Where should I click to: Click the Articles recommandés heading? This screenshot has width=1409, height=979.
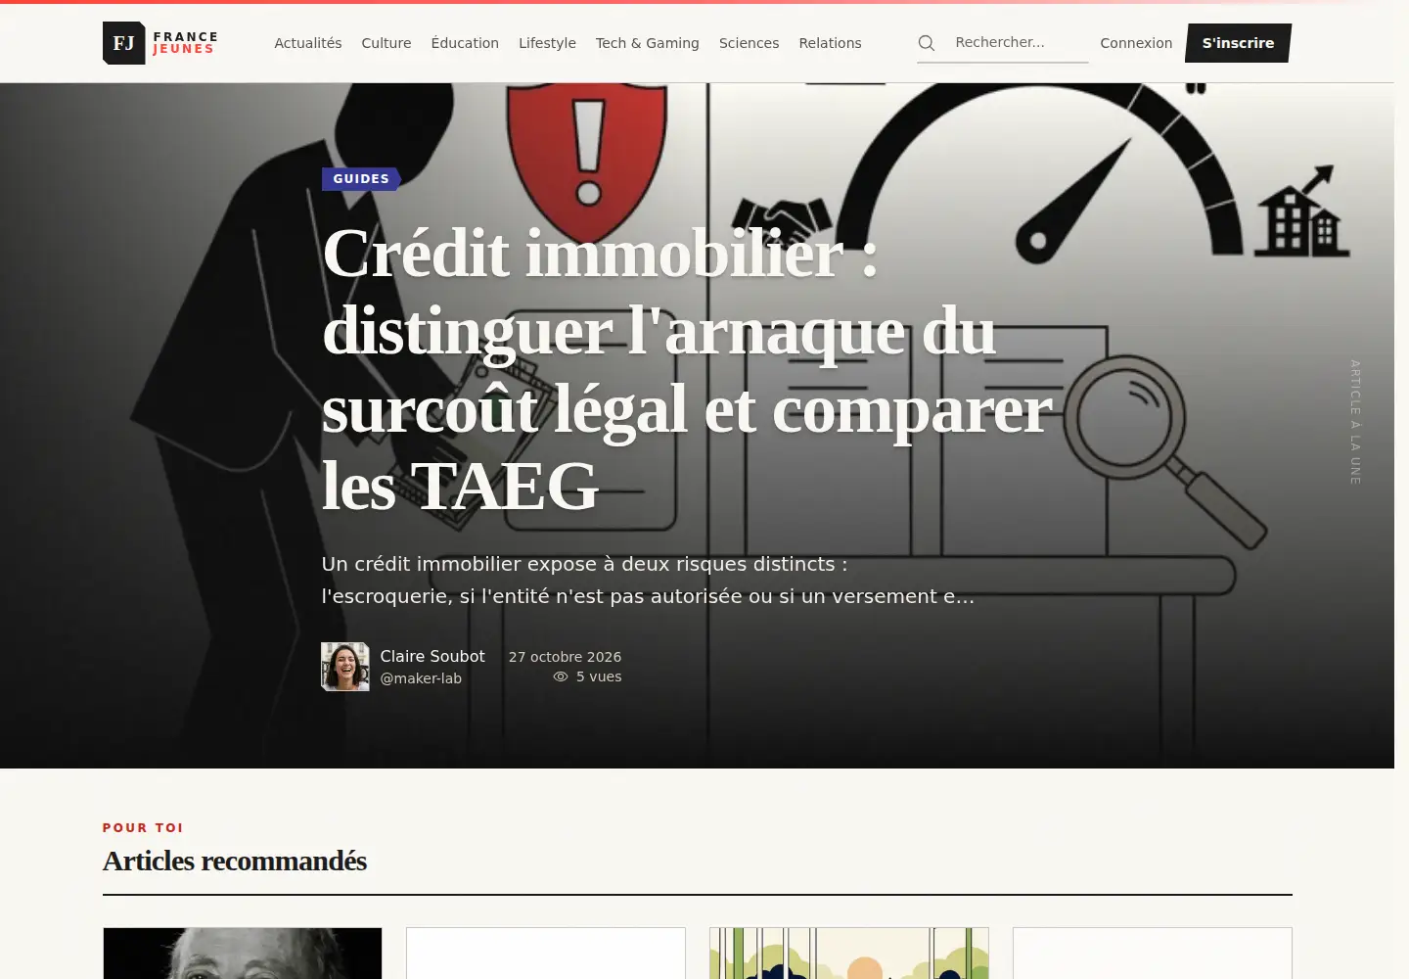pos(235,861)
